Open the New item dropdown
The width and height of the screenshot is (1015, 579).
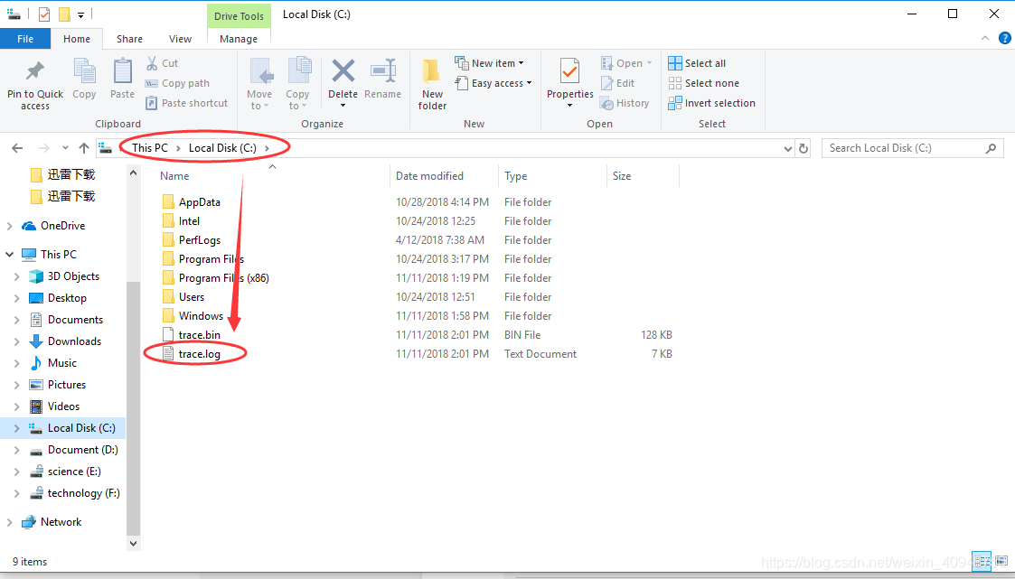[x=489, y=62]
